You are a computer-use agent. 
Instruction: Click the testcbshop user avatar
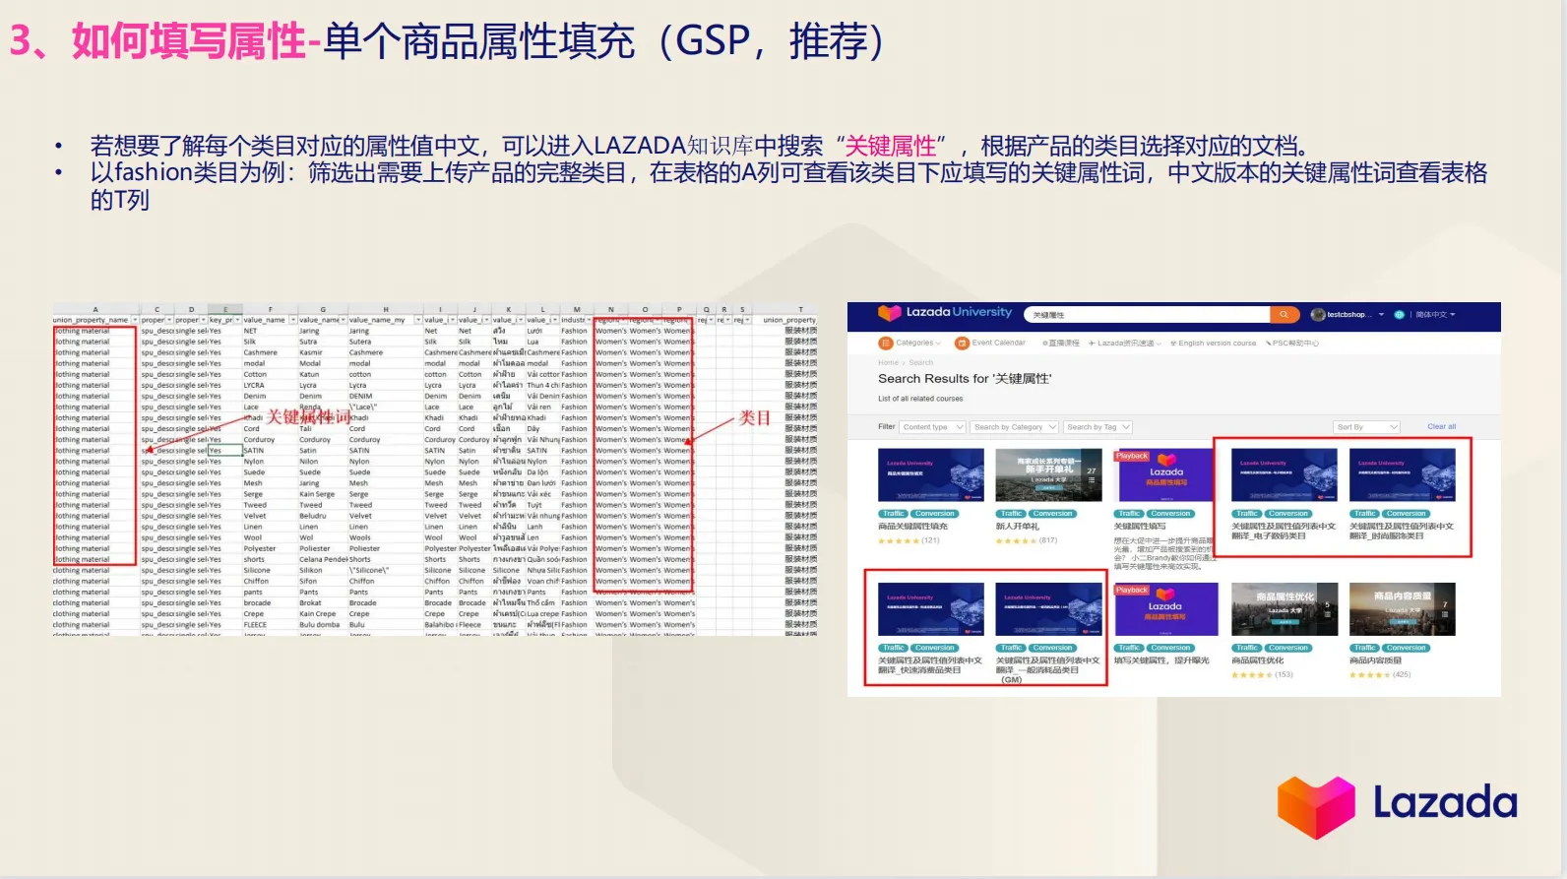click(x=1318, y=315)
